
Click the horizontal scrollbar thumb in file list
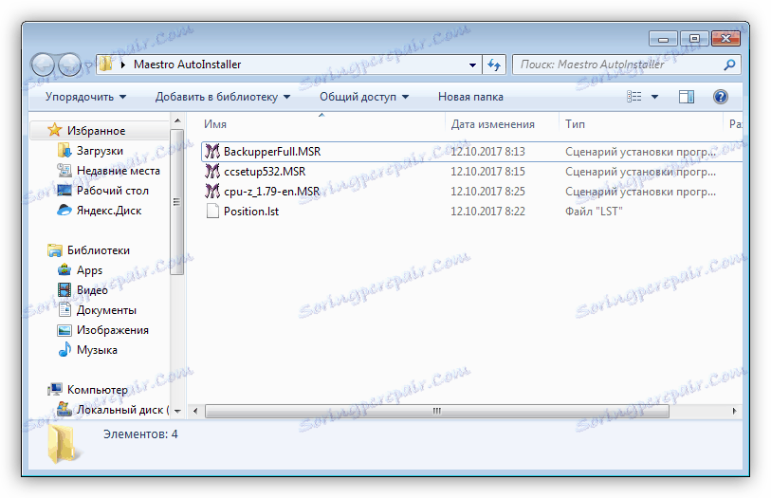[x=436, y=411]
